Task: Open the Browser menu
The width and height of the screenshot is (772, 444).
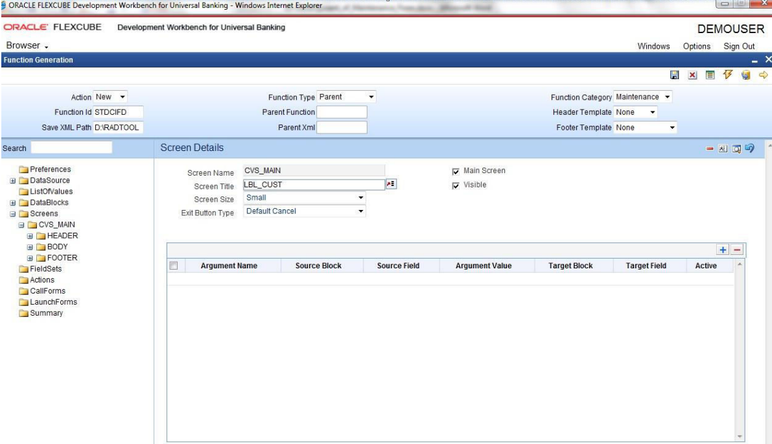Action: [x=27, y=45]
